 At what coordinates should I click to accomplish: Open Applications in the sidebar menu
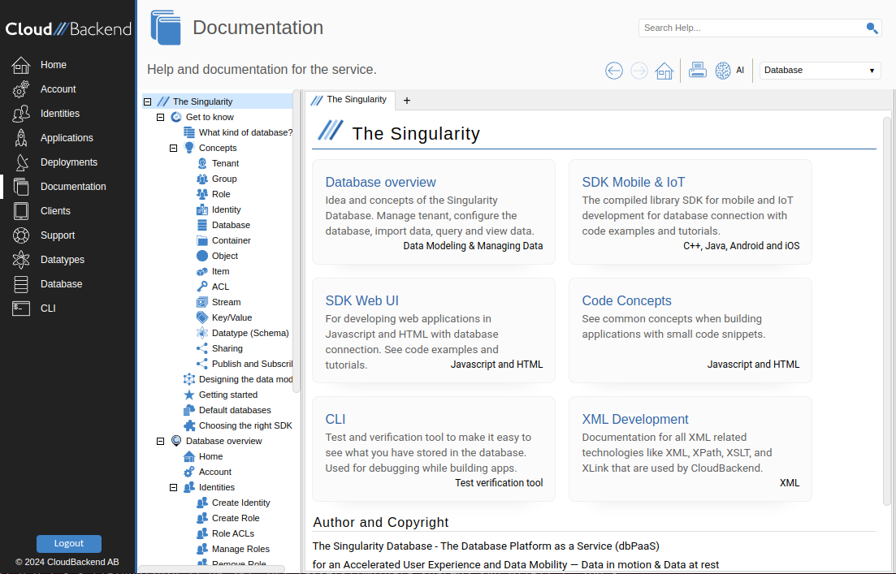pos(67,138)
